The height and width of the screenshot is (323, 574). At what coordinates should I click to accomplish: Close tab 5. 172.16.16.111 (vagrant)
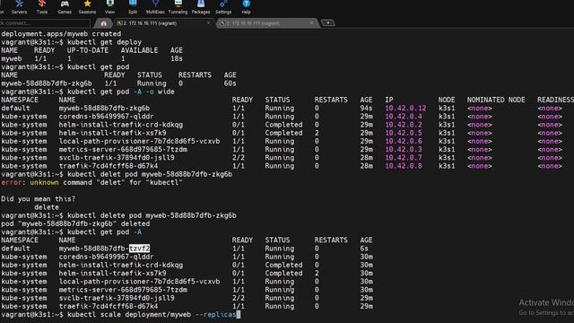pos(312,23)
